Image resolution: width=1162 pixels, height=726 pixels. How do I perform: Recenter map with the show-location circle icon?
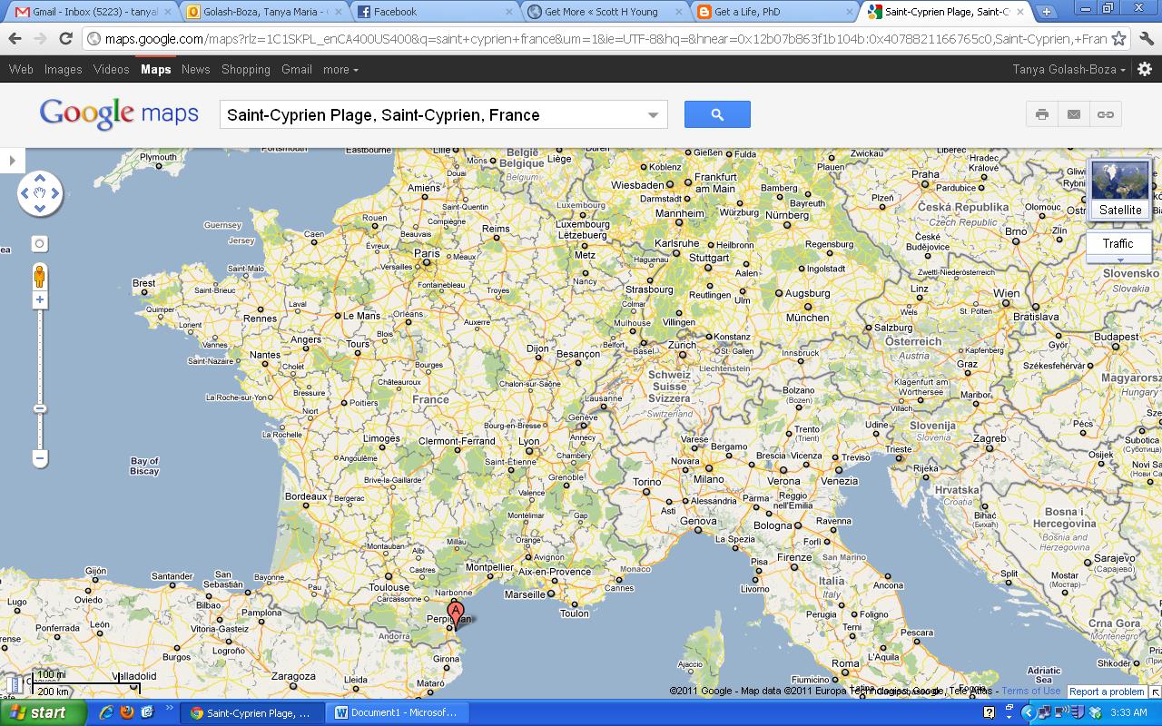click(39, 243)
